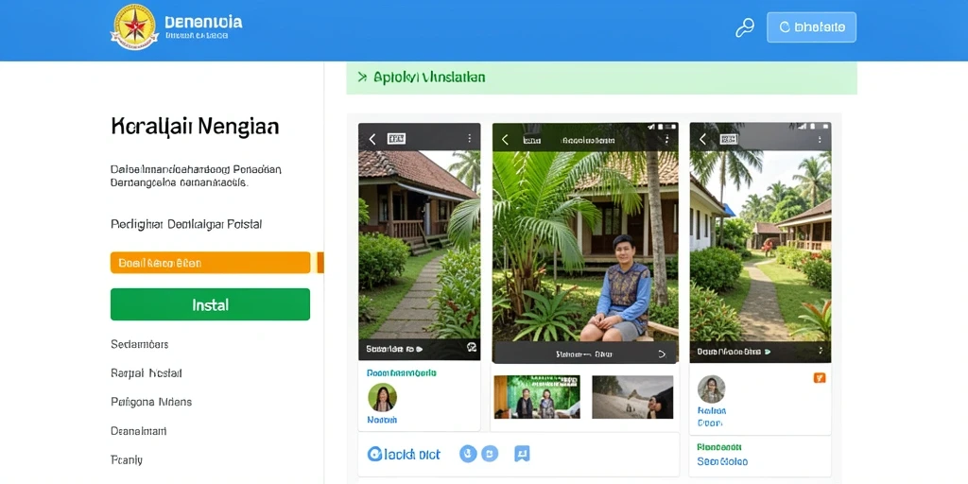This screenshot has height=484, width=968.
Task: Click the green Instal button
Action: (210, 304)
